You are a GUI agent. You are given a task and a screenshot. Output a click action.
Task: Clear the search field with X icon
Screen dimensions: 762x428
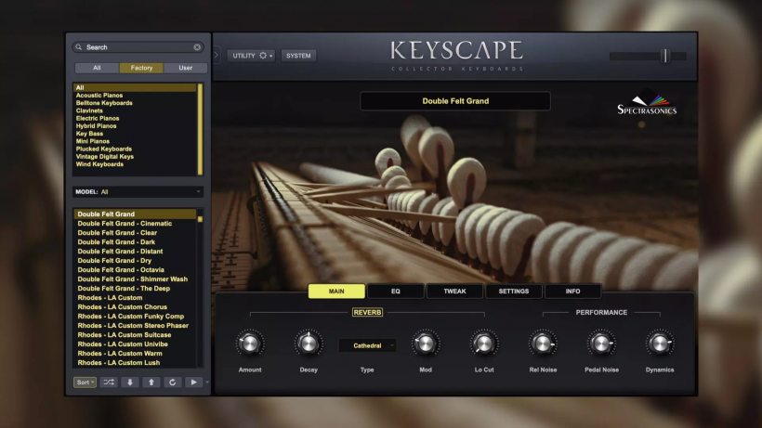(x=197, y=47)
